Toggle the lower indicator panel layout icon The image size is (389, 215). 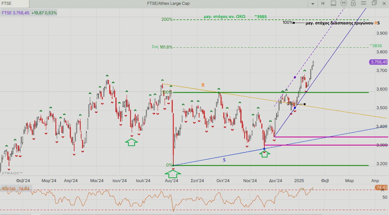334,3
